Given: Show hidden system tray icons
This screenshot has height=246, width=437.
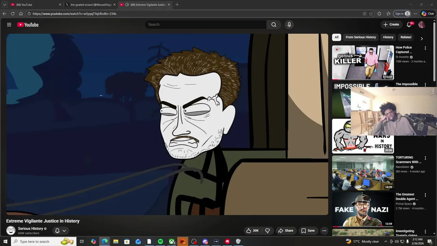Looking at the screenshot, I should tap(386, 242).
